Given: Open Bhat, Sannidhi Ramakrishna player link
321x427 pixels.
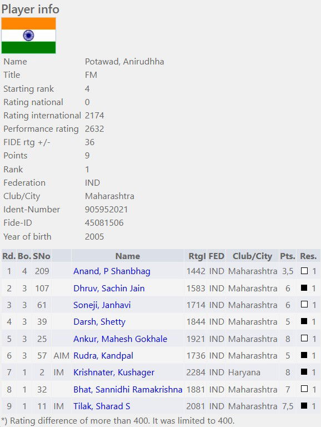Looking at the screenshot, I should coord(128,389).
